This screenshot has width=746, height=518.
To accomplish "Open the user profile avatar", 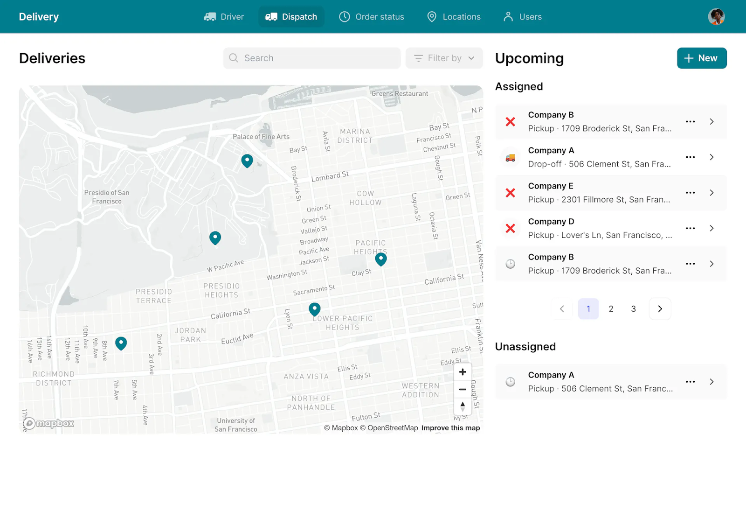I will tap(716, 17).
